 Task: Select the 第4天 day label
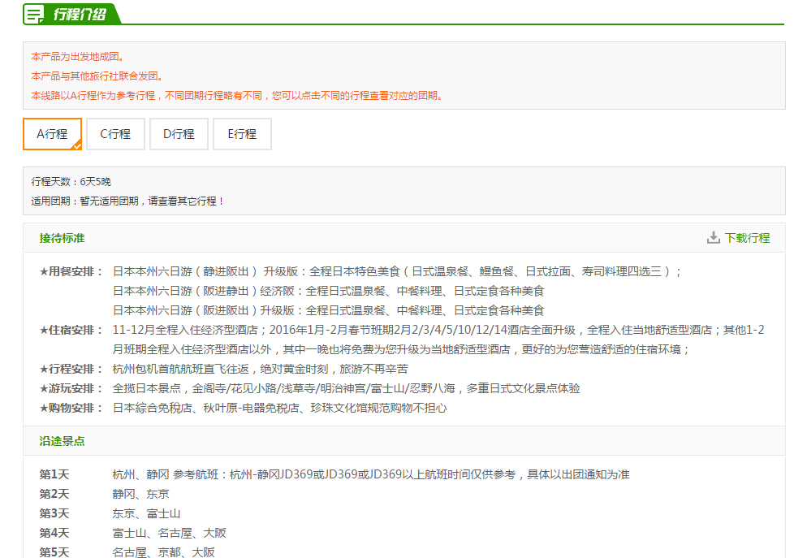point(54,533)
